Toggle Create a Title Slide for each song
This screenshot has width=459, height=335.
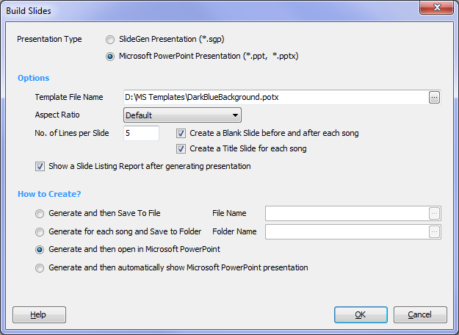(181, 148)
